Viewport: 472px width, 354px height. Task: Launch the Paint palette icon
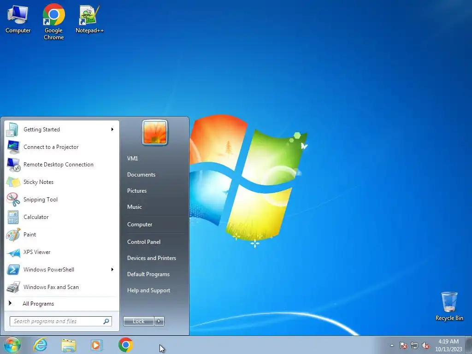click(x=13, y=235)
